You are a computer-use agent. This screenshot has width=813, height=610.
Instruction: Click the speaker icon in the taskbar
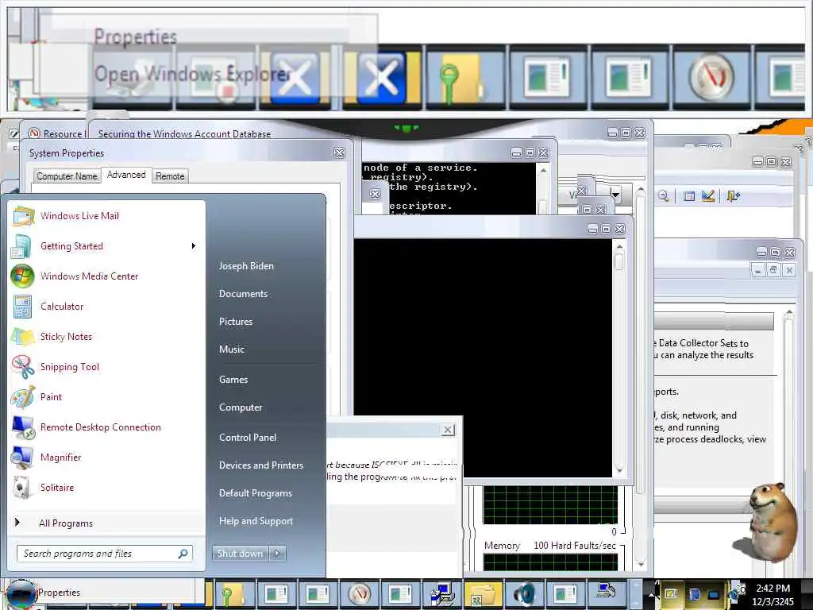(524, 594)
